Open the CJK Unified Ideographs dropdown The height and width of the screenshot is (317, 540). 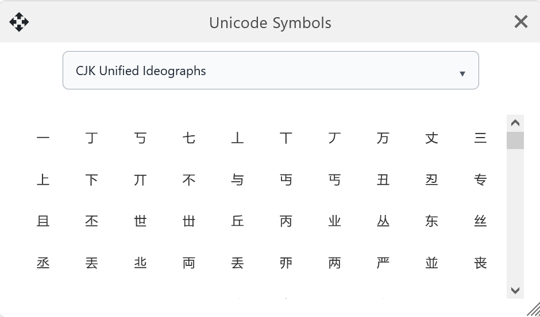(270, 71)
